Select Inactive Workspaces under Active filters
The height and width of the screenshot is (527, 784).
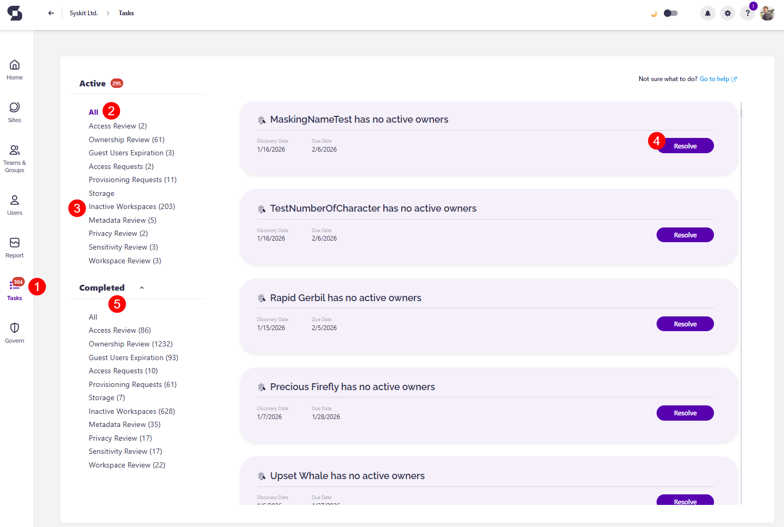tap(132, 206)
